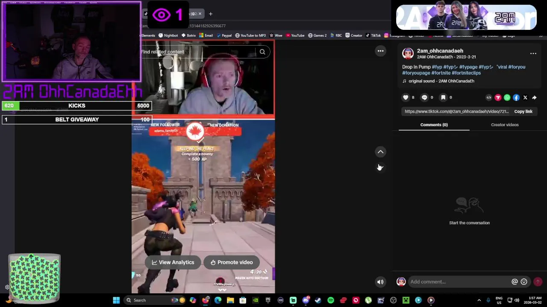The image size is (547, 307).
Task: Open comments via the speech bubble icon
Action: point(424,98)
